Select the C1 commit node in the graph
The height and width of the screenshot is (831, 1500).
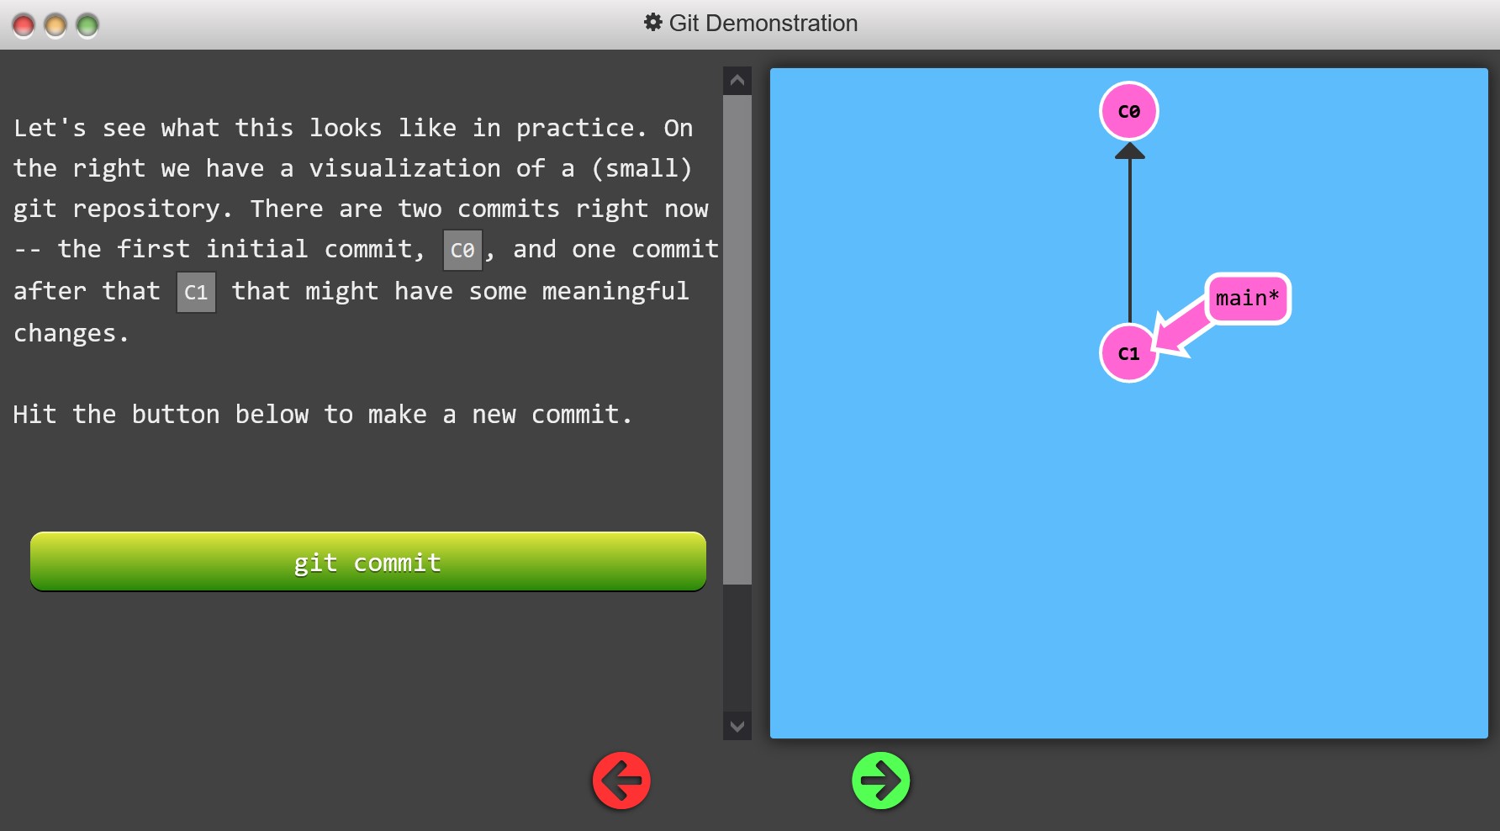click(x=1128, y=353)
